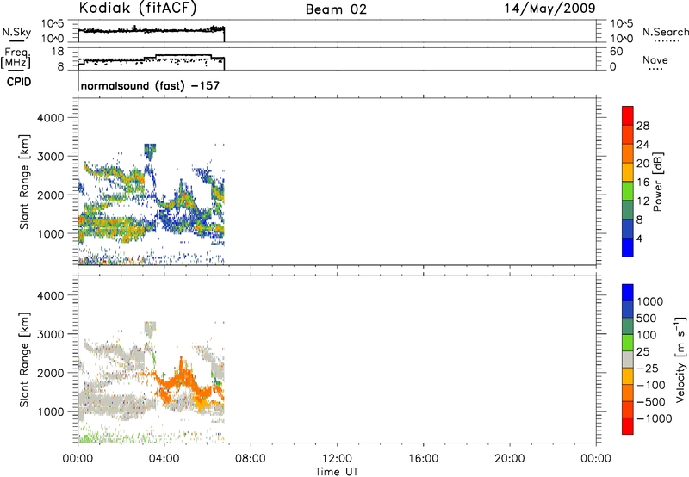689x477 pixels.
Task: Click the frequency step trace in second panel
Action: coord(152,60)
